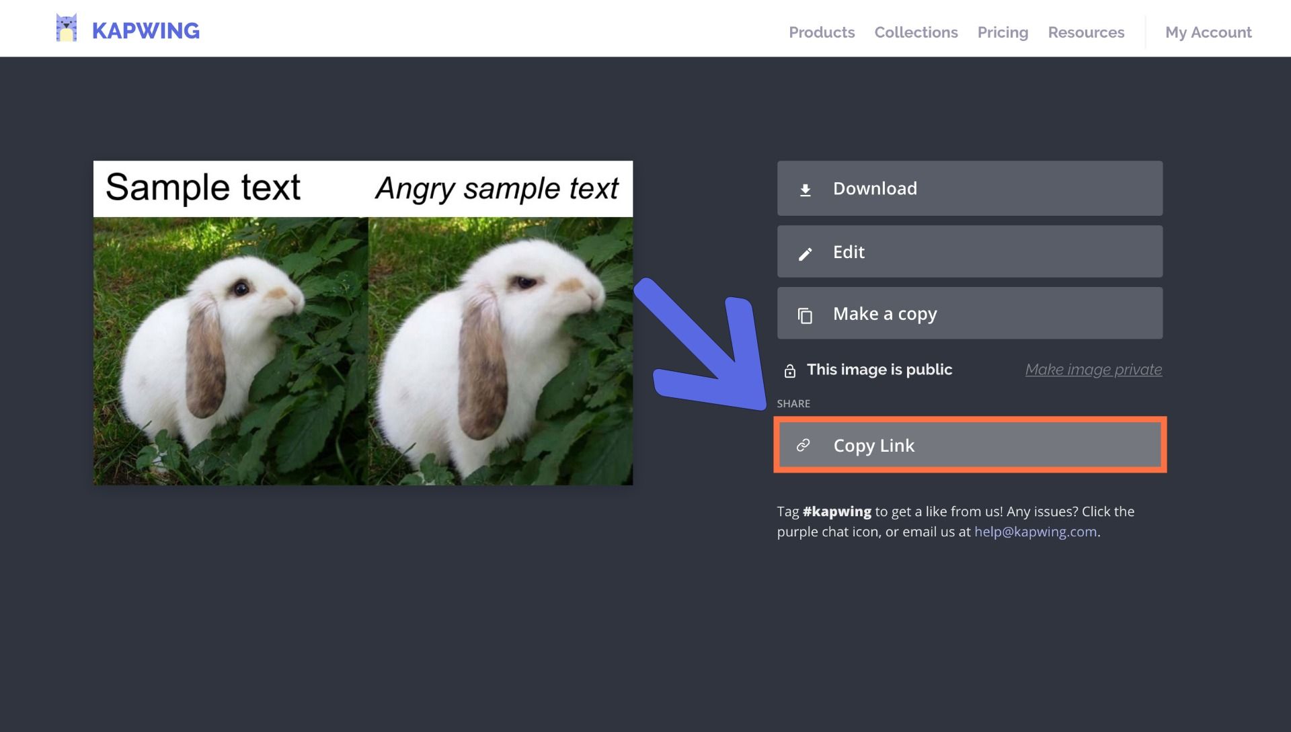Go to the Pricing page
The width and height of the screenshot is (1291, 732).
click(1003, 32)
